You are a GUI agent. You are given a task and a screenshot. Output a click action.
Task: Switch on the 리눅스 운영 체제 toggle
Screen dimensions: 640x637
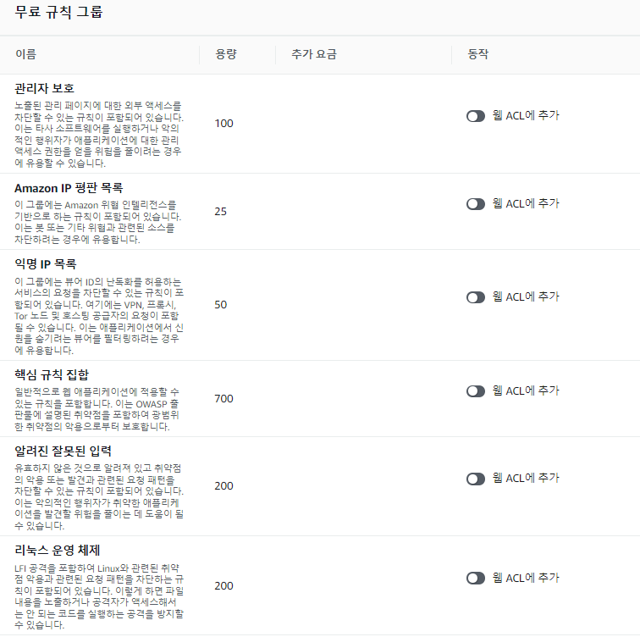click(x=476, y=578)
